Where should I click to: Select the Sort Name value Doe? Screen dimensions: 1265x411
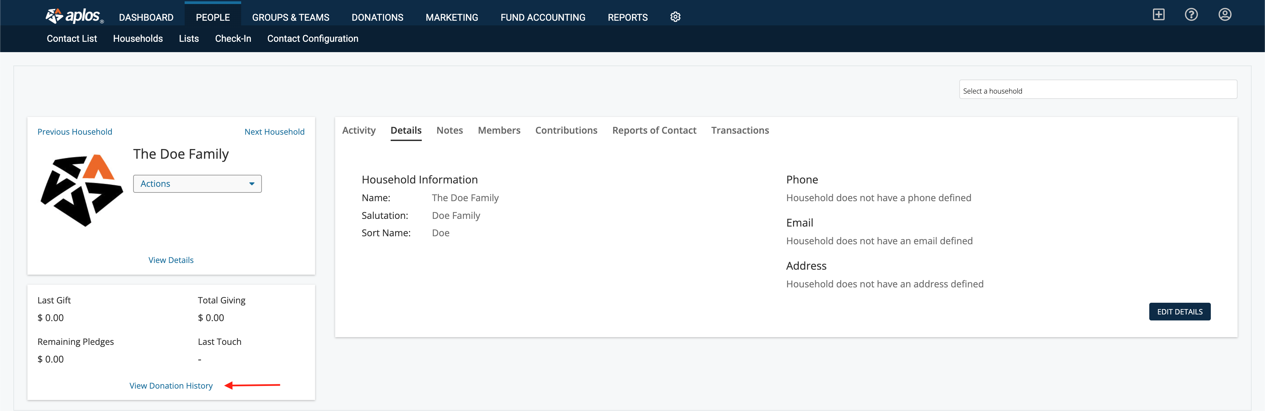click(441, 233)
